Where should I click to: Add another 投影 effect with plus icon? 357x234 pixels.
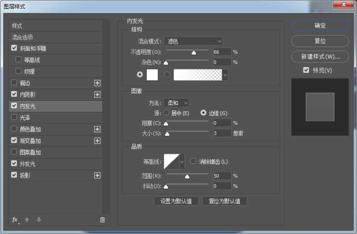point(97,175)
